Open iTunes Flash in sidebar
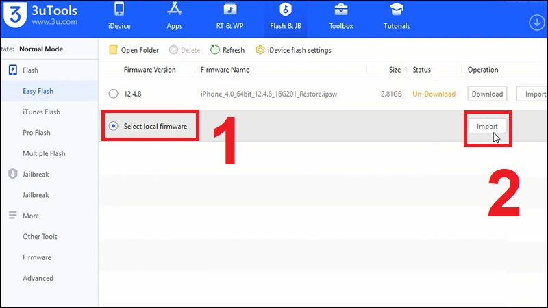Viewport: 548px width, 308px height. click(41, 112)
